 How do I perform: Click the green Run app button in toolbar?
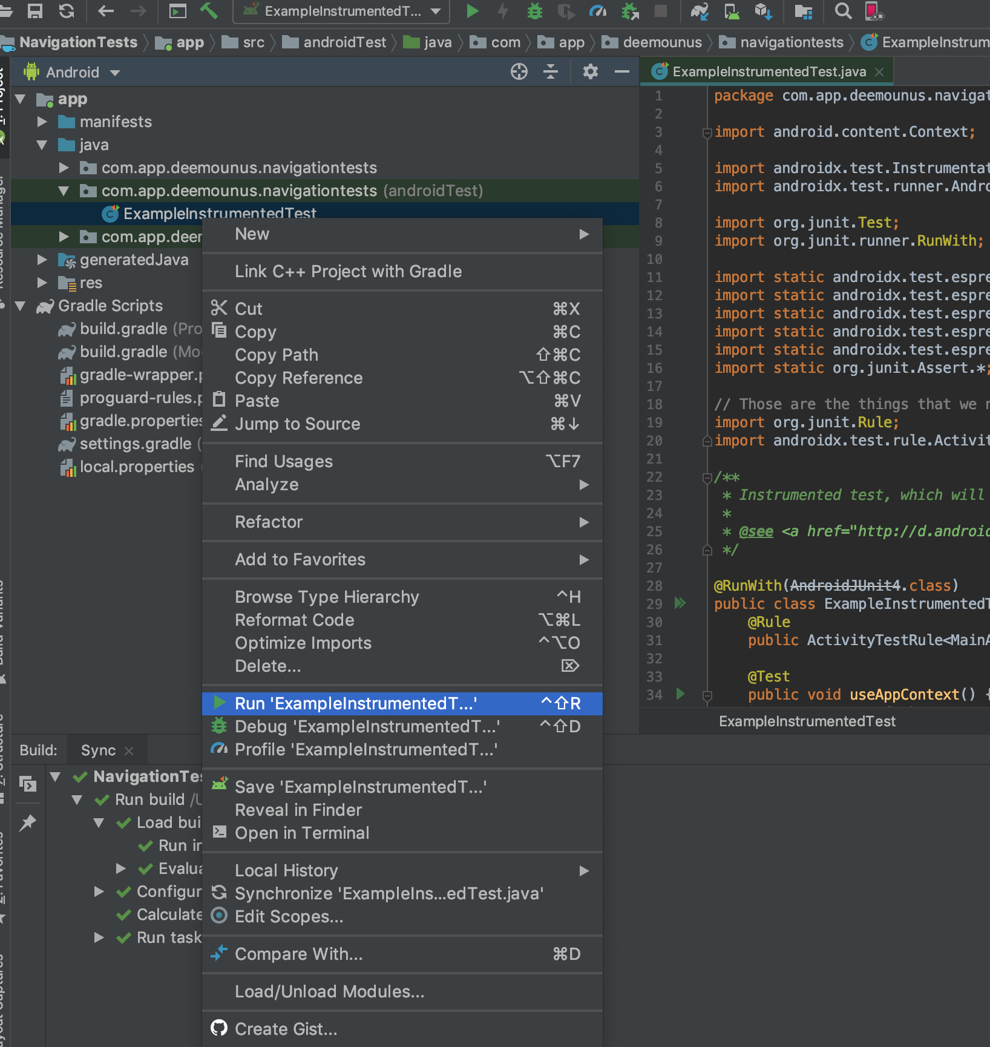tap(472, 11)
